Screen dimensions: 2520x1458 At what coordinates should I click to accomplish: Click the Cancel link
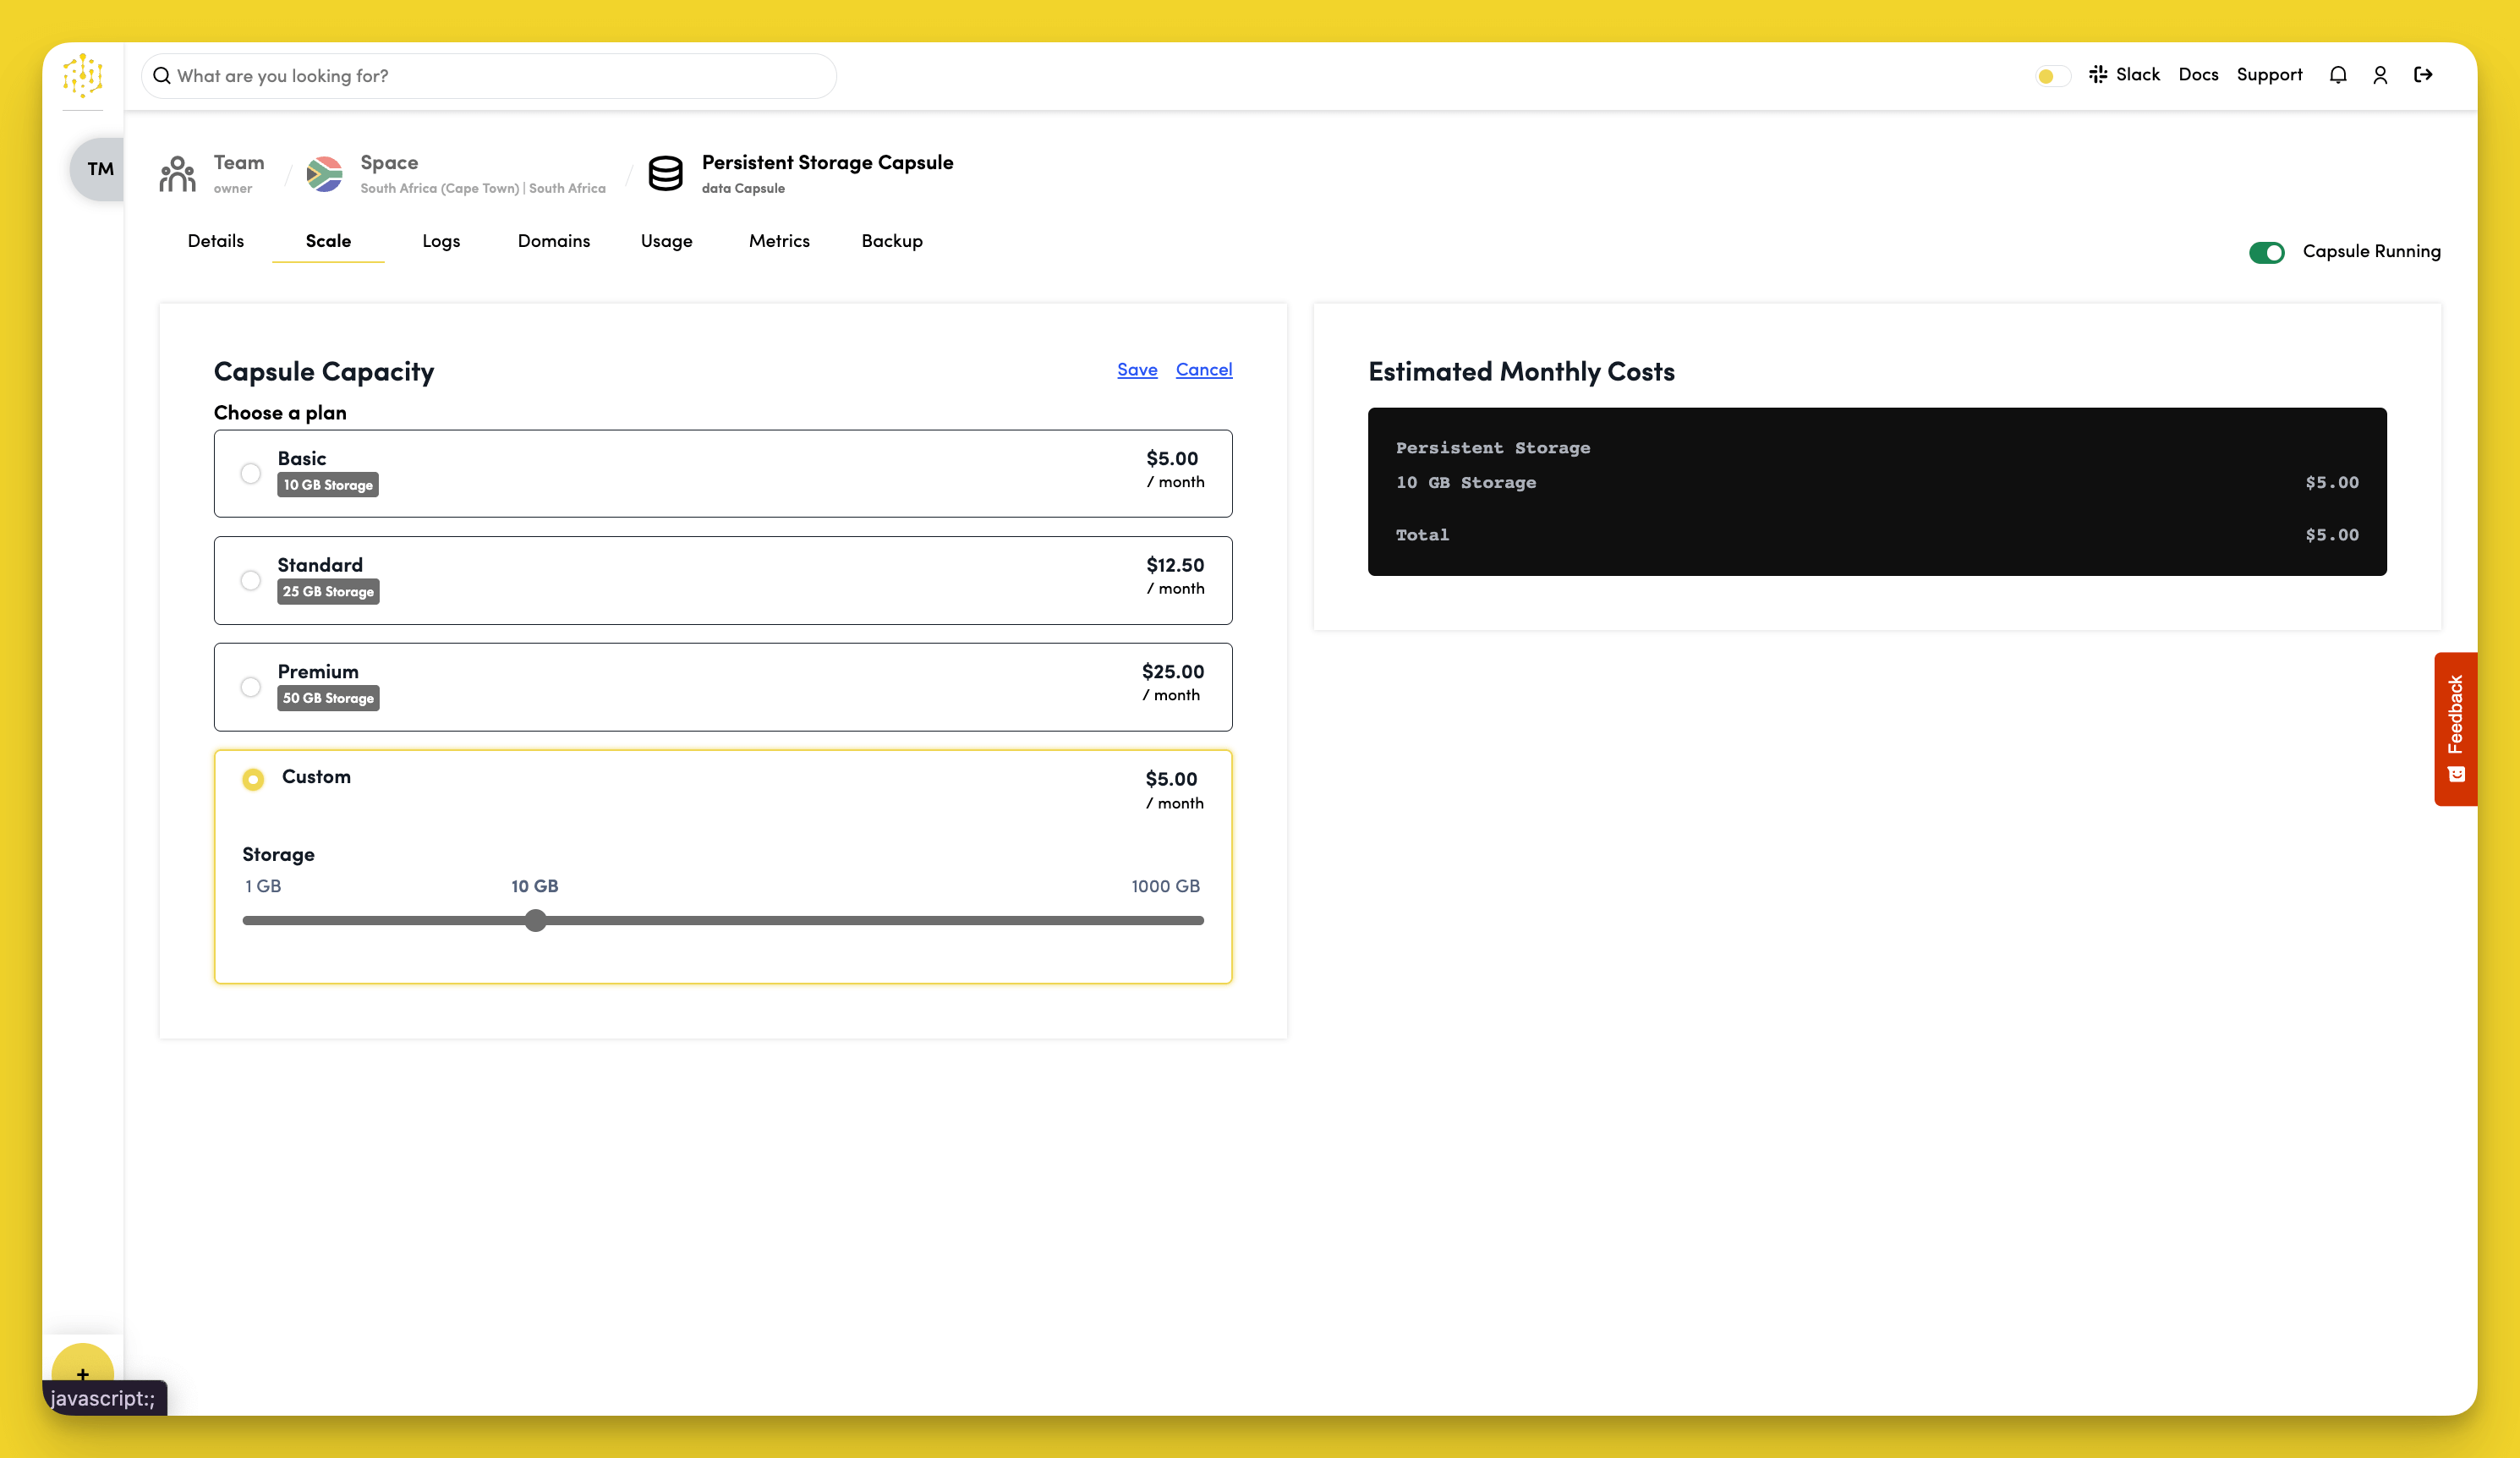tap(1203, 370)
